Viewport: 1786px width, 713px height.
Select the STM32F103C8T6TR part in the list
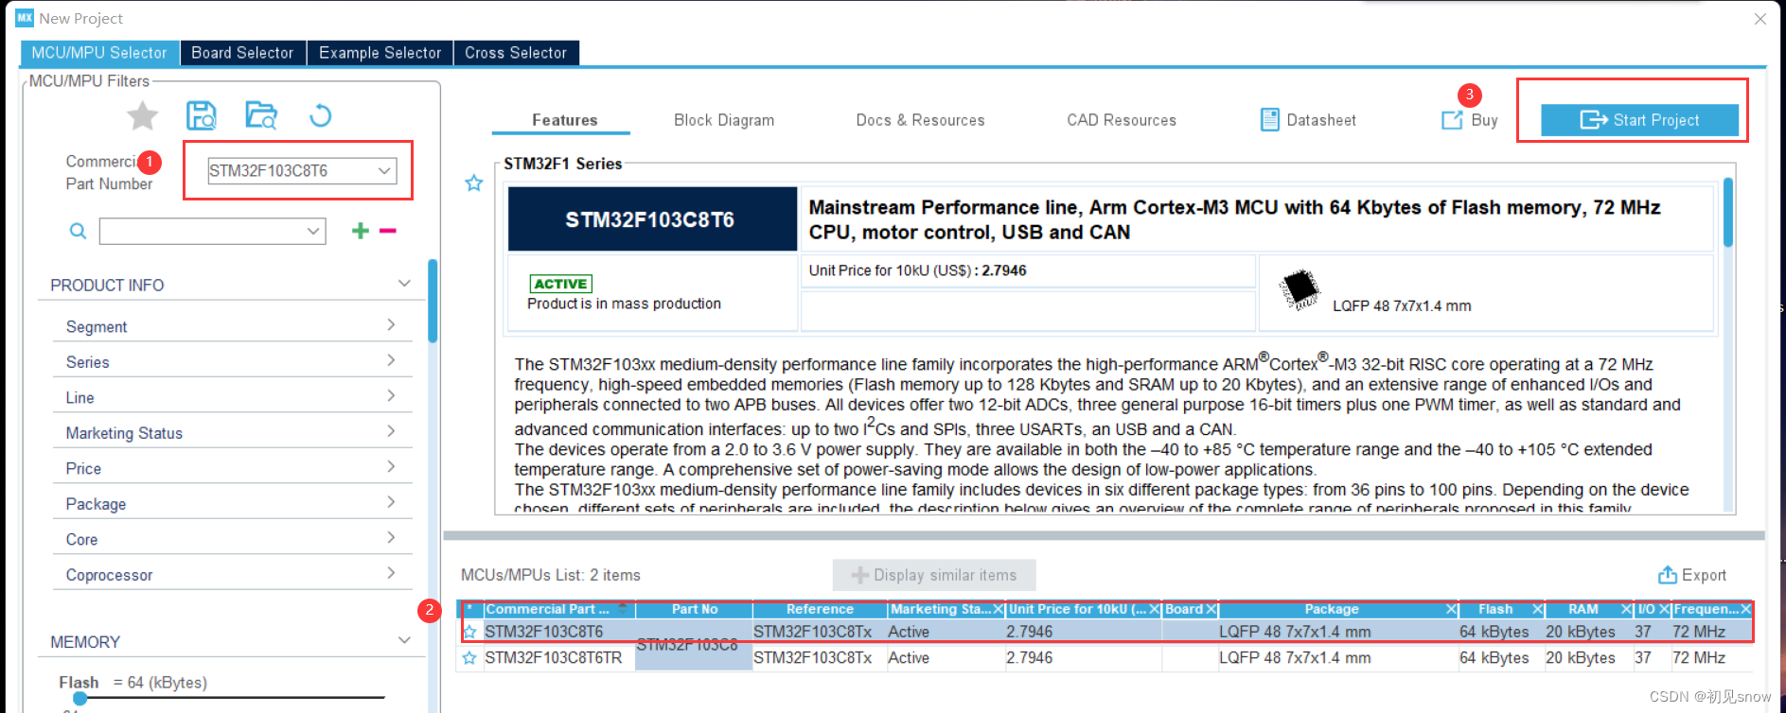(554, 658)
